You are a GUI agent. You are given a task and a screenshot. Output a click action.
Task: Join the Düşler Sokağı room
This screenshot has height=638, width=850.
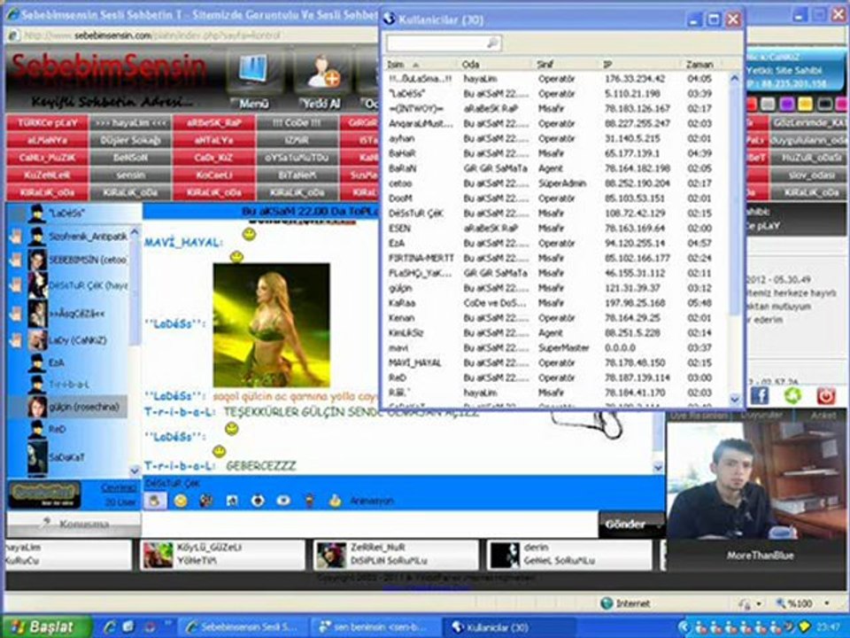tap(131, 140)
